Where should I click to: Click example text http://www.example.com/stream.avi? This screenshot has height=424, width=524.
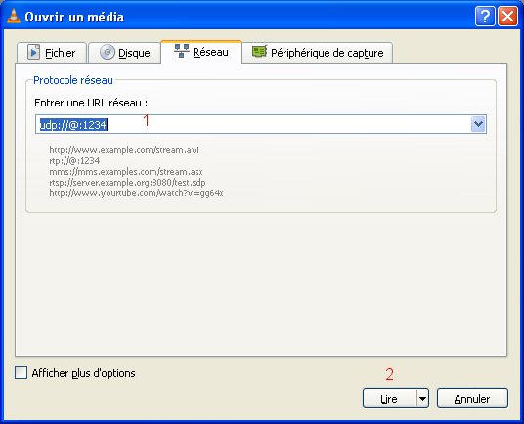point(124,150)
